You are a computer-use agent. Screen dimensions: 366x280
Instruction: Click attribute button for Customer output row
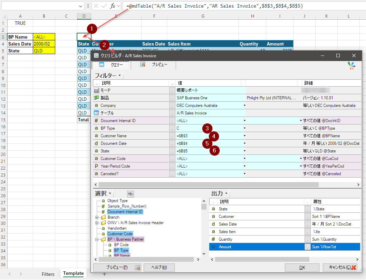pyautogui.click(x=308, y=217)
